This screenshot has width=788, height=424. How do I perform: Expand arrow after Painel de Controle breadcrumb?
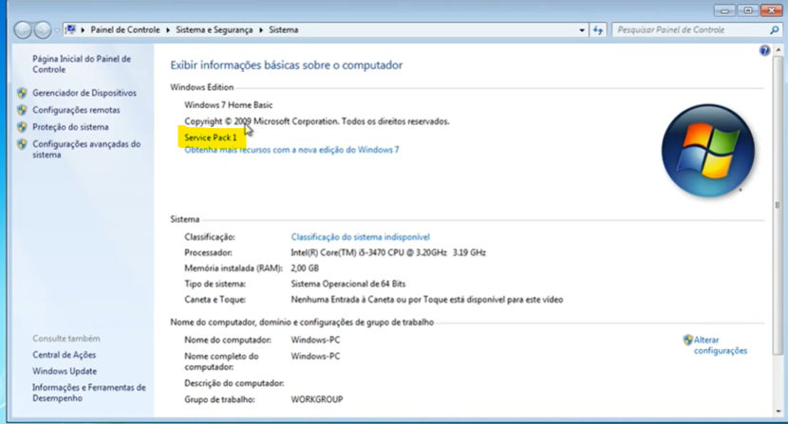point(168,30)
